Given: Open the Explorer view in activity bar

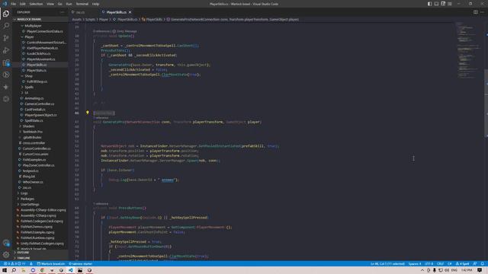Looking at the screenshot, I should (x=6, y=14).
